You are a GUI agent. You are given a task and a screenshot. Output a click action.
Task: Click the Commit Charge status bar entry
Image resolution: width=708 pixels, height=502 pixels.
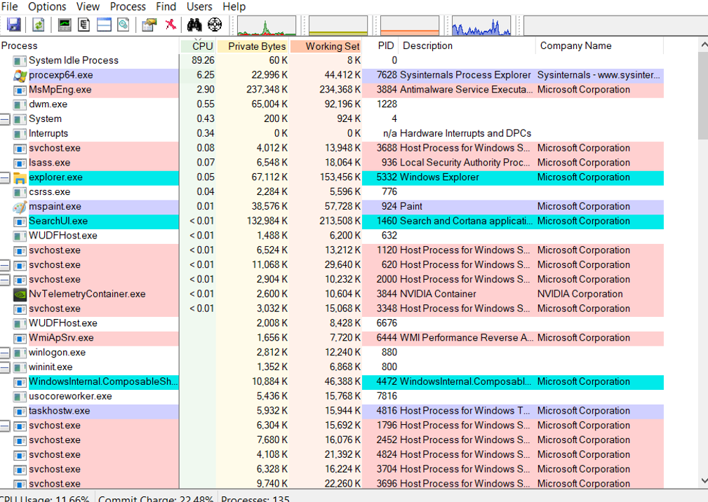click(156, 498)
